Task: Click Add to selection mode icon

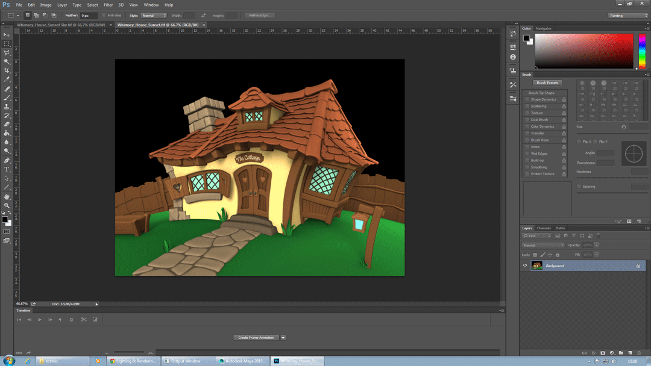Action: click(36, 15)
